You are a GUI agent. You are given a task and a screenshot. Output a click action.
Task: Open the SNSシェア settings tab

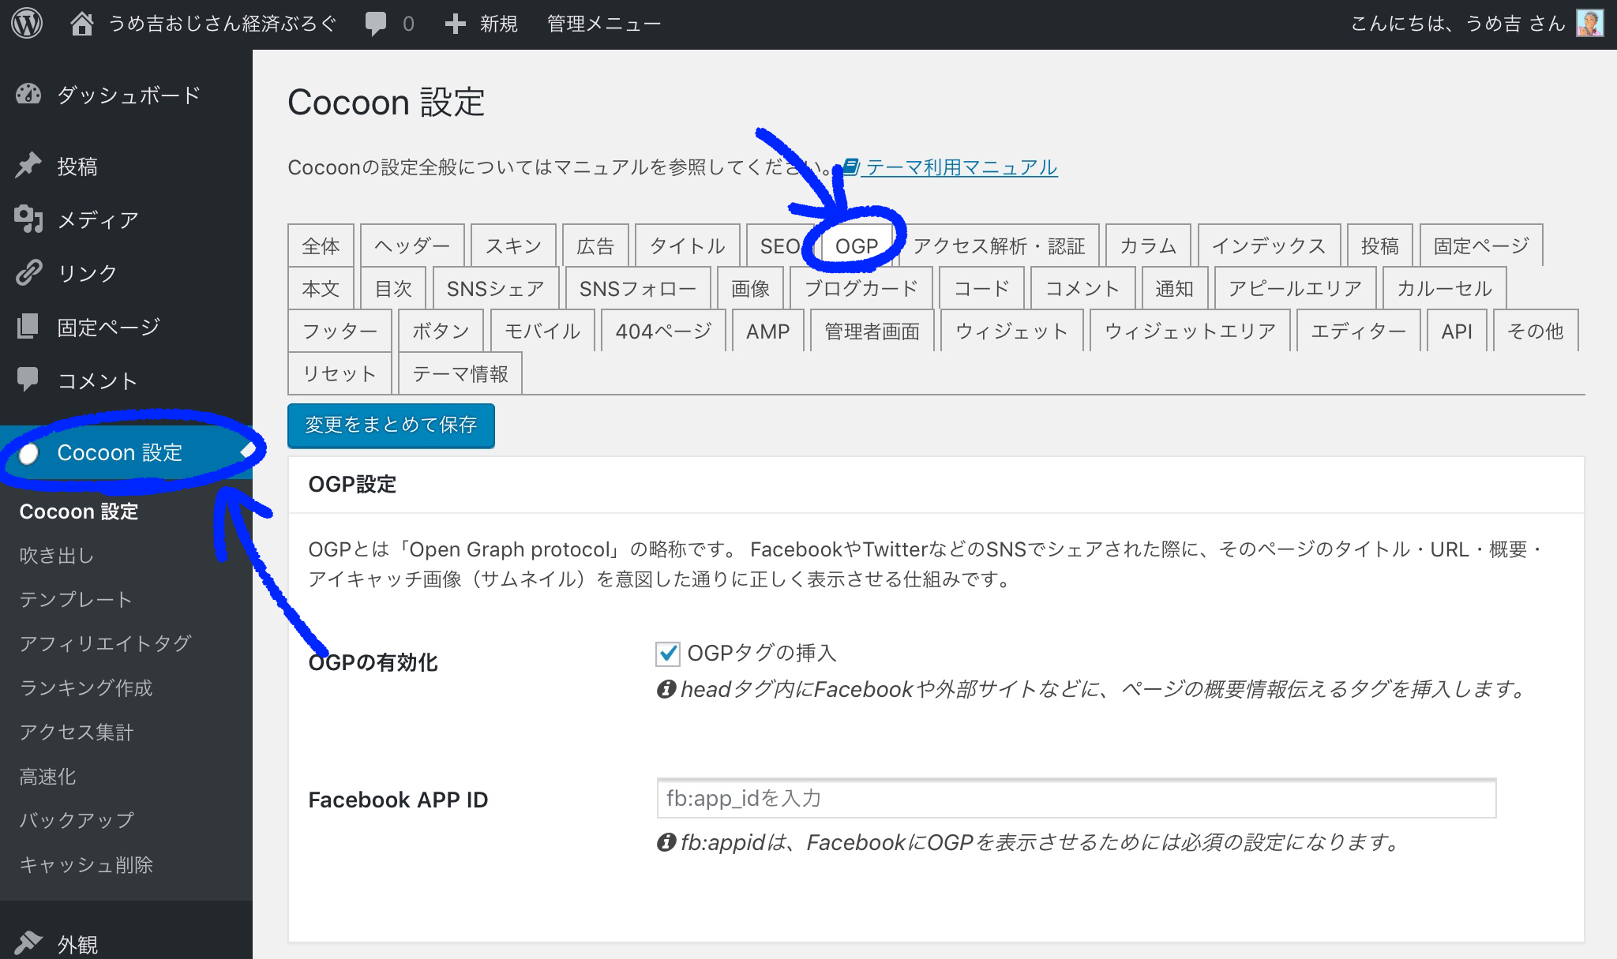495,289
